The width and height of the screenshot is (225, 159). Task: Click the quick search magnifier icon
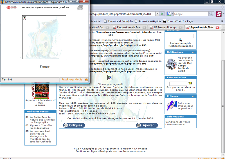pyautogui.click(x=181, y=40)
